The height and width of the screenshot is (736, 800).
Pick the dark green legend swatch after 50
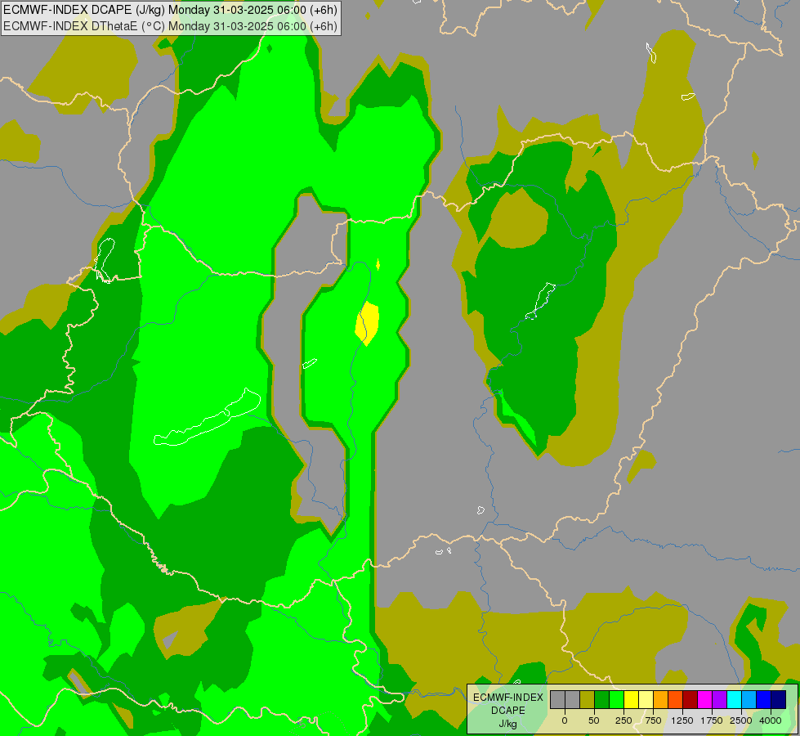(x=601, y=699)
